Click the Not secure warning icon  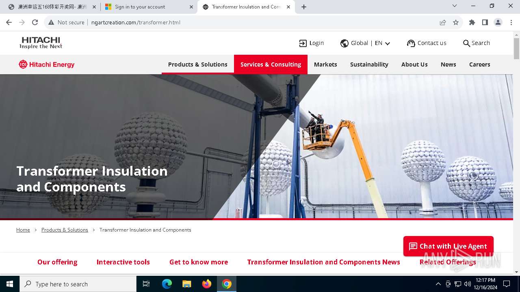51,22
